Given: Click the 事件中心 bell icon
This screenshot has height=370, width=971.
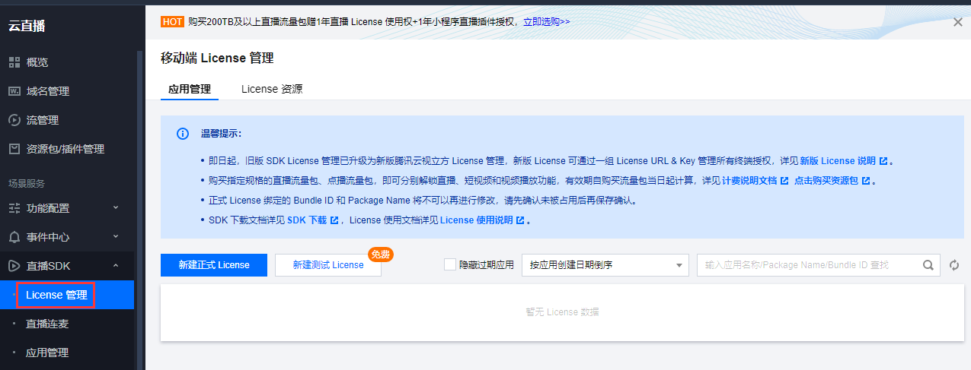Looking at the screenshot, I should pos(14,237).
